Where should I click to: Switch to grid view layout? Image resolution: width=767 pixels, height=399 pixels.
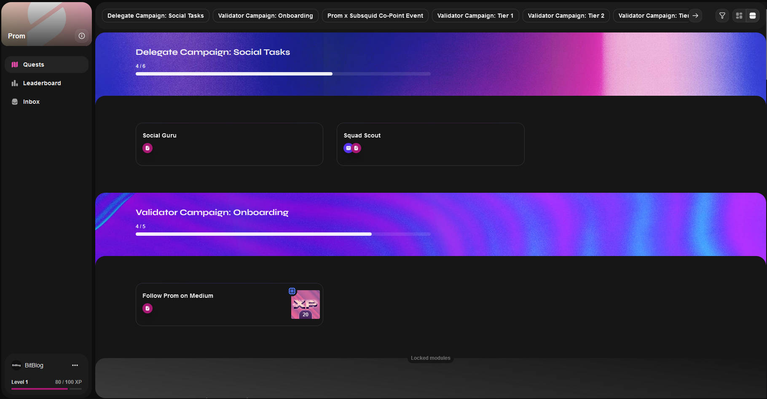point(739,16)
